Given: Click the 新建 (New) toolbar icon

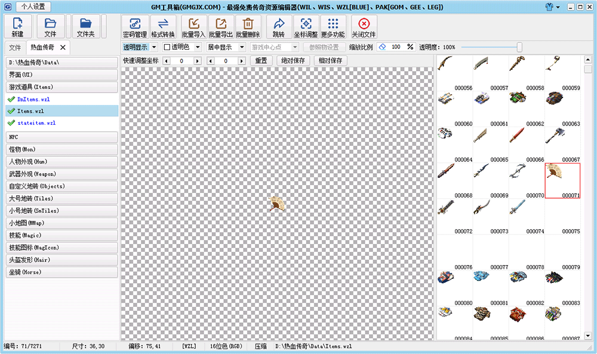Looking at the screenshot, I should (17, 27).
